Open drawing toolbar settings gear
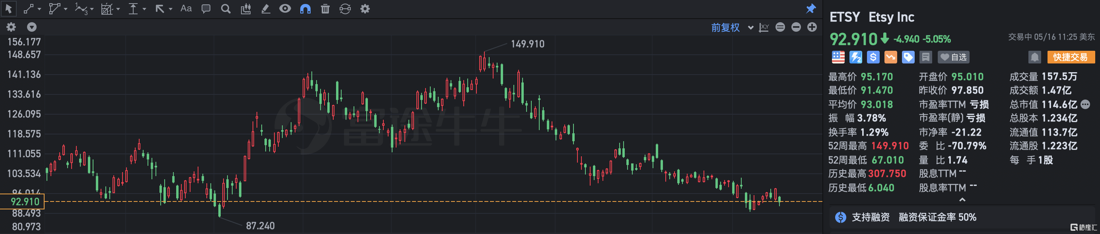This screenshot has width=1100, height=234. point(365,8)
